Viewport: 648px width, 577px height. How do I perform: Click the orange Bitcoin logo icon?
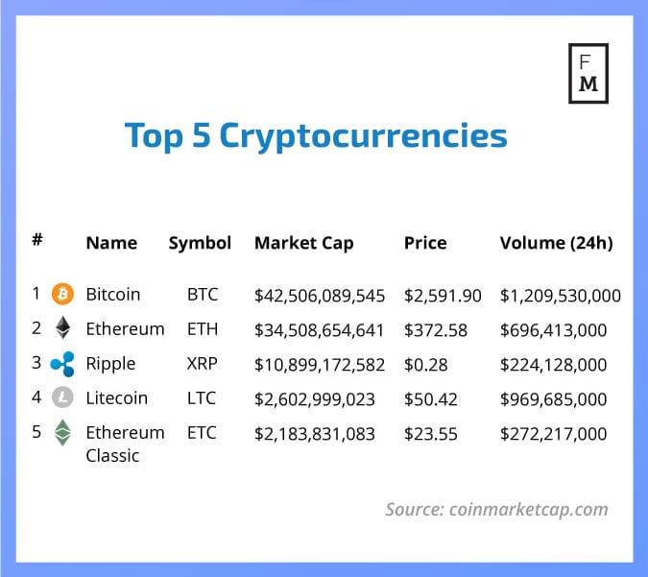(x=62, y=294)
